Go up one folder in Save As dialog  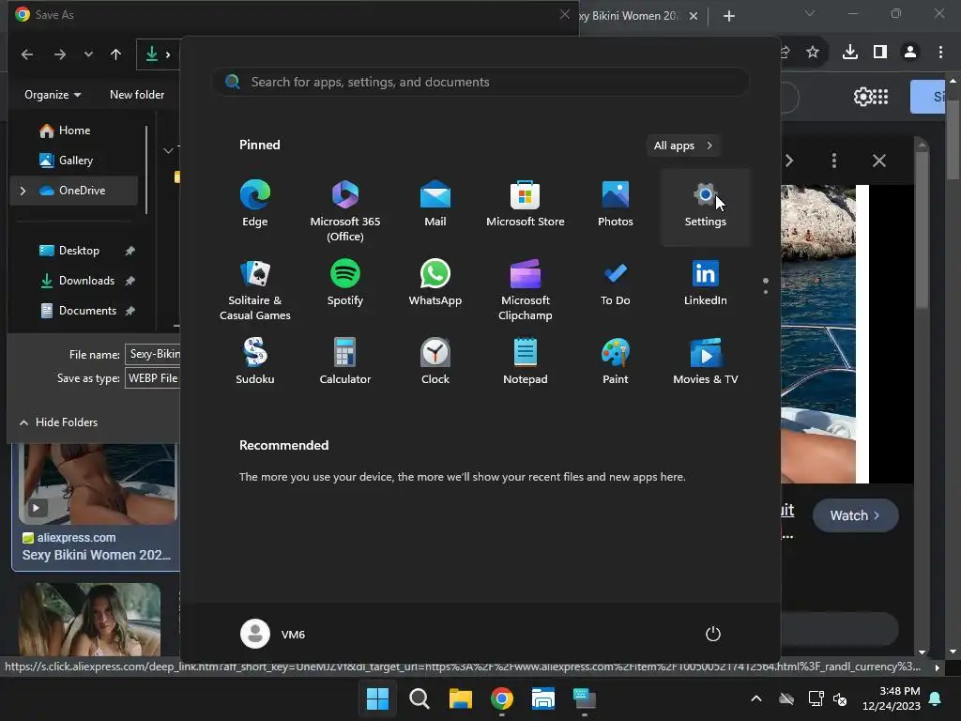tap(115, 54)
